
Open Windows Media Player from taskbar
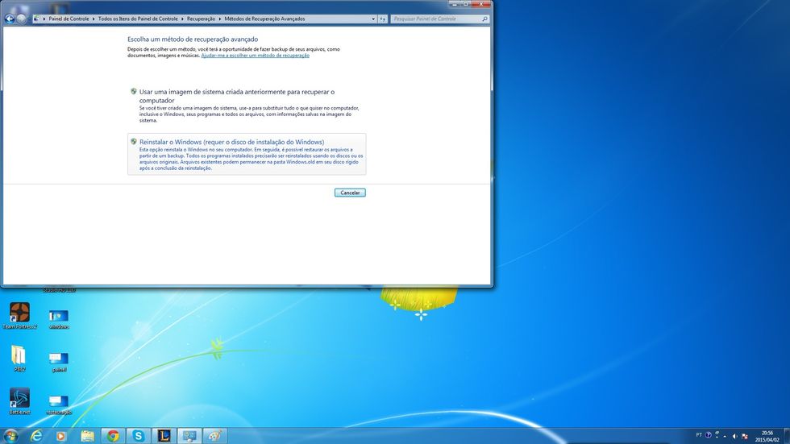point(61,436)
